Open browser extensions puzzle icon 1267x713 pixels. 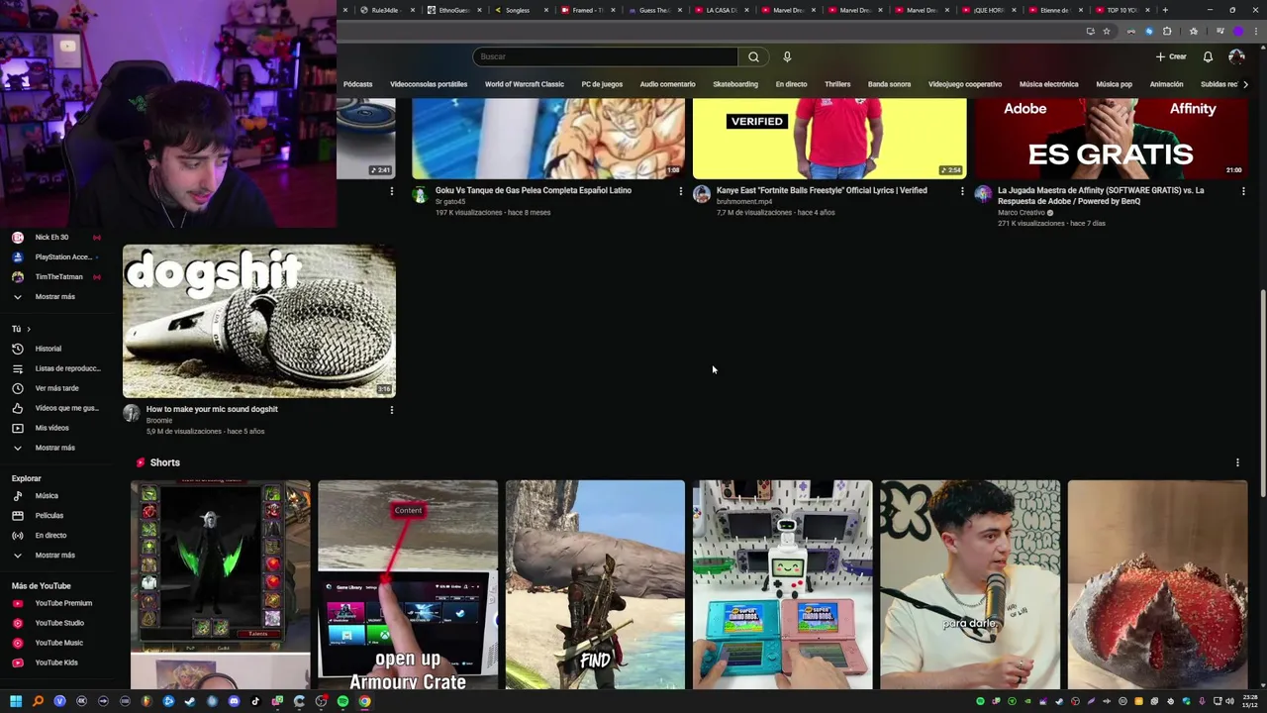[1166, 32]
